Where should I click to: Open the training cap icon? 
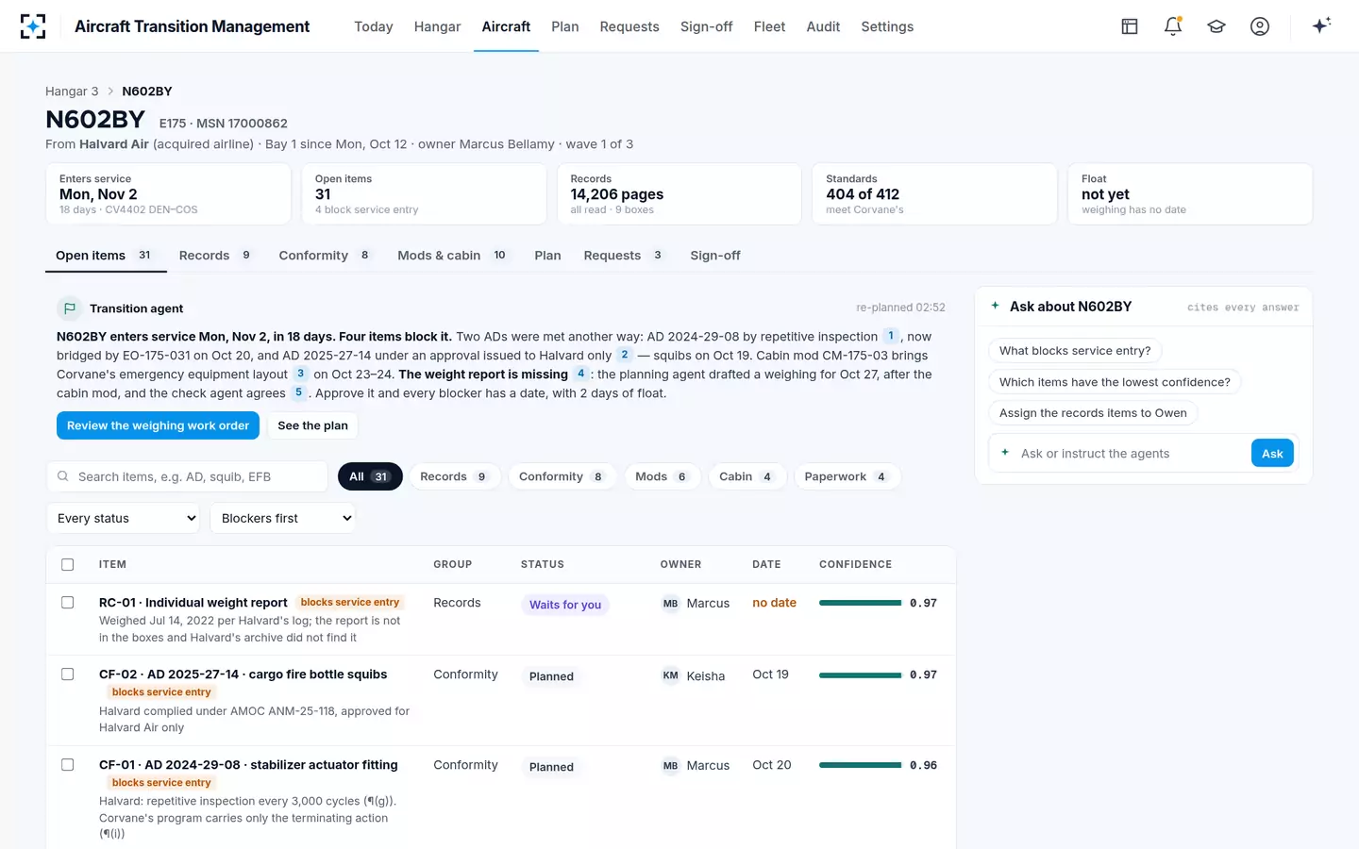coord(1216,26)
